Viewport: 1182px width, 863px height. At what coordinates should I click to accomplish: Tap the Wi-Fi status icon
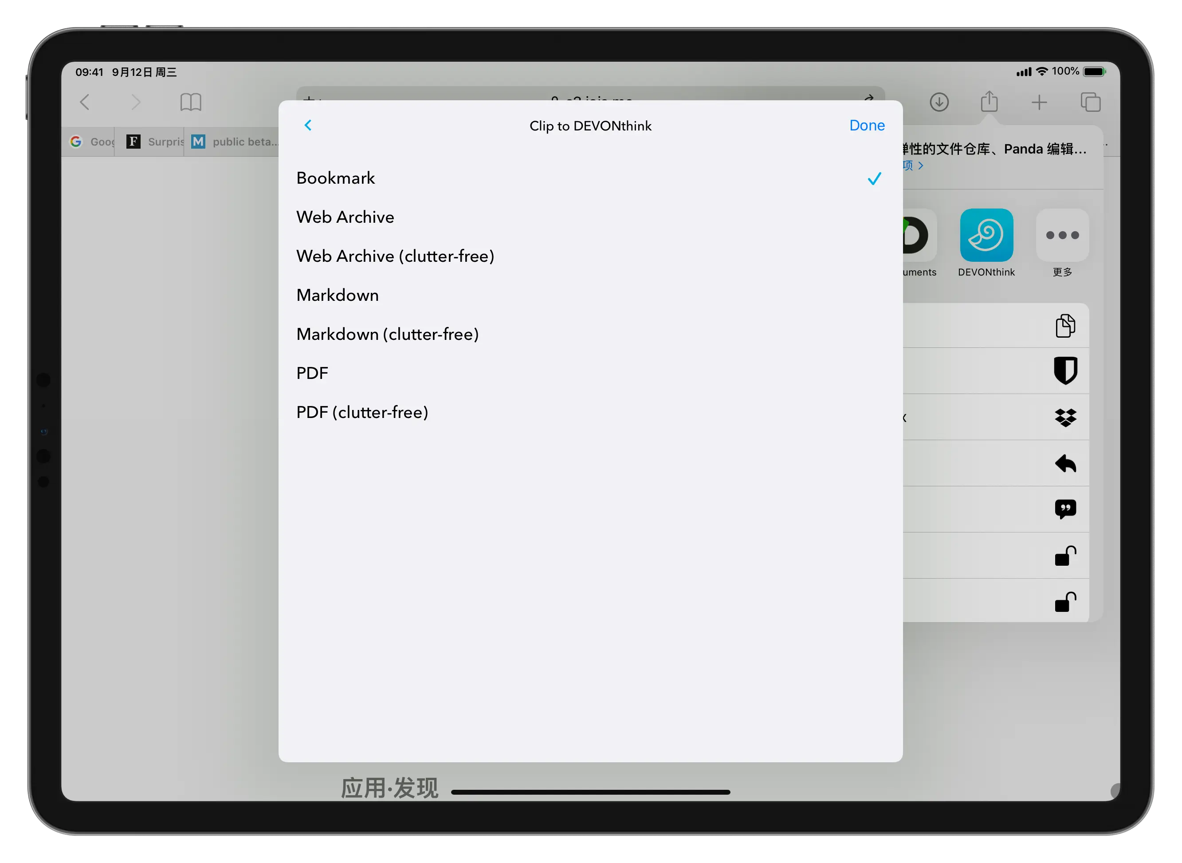(1041, 71)
